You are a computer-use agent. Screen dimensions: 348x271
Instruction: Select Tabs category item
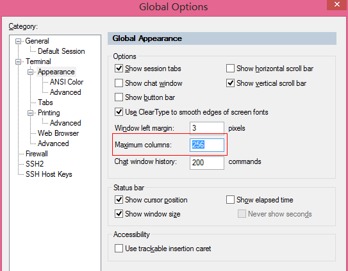tap(46, 103)
